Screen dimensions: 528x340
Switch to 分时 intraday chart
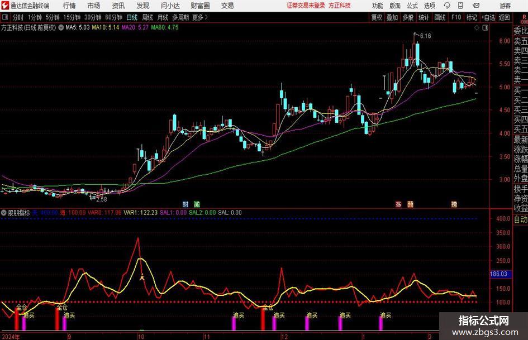click(18, 17)
